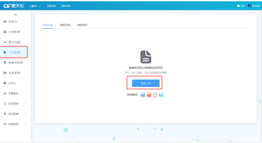Select the 文档上传 tab
This screenshot has height=143, width=262.
(x=47, y=25)
